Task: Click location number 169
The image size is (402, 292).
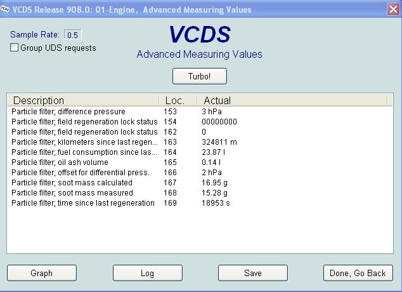Action: coord(170,203)
